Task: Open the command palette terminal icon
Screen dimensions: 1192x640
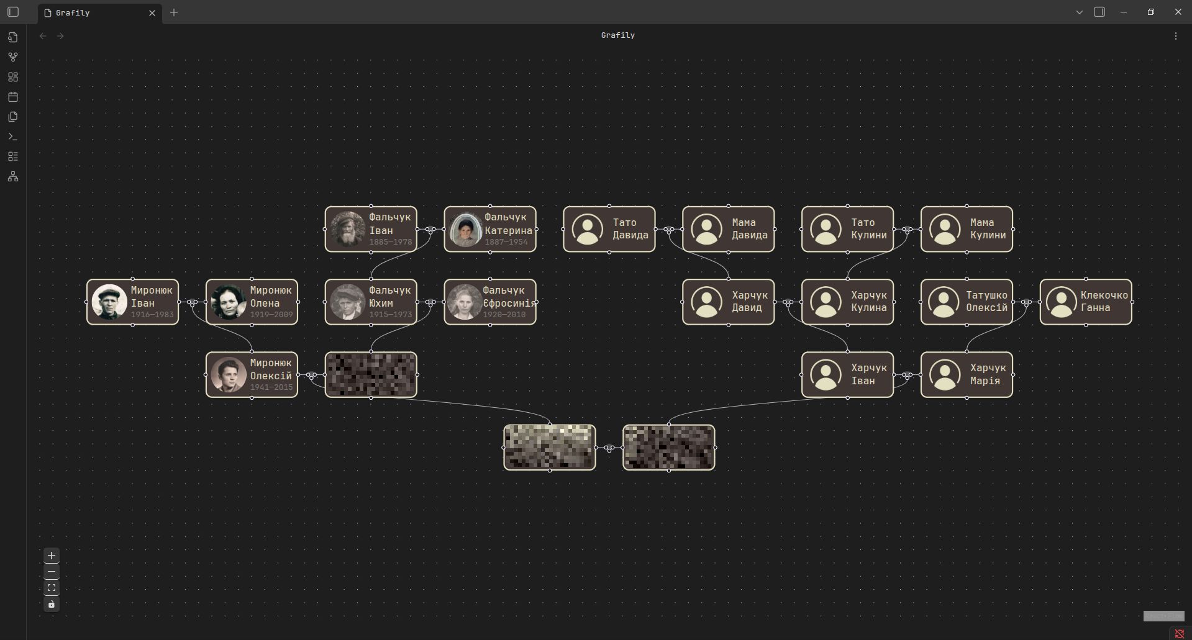Action: pos(12,137)
